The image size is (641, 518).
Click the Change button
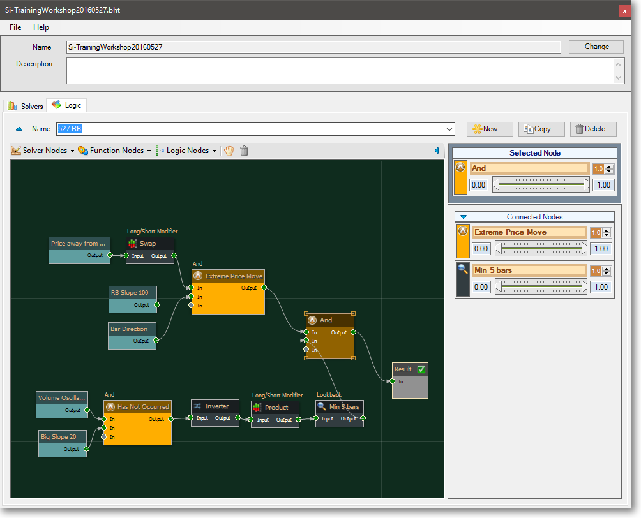pyautogui.click(x=596, y=47)
